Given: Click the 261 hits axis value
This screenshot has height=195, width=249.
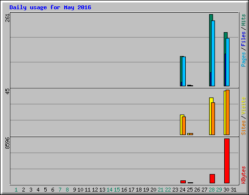Looking at the screenshot, I should [x=7, y=18].
